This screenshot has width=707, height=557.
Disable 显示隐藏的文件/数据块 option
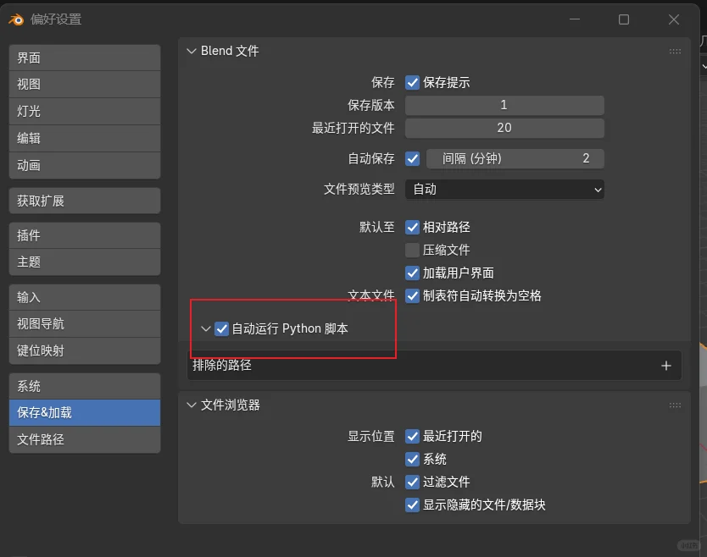[x=412, y=505]
